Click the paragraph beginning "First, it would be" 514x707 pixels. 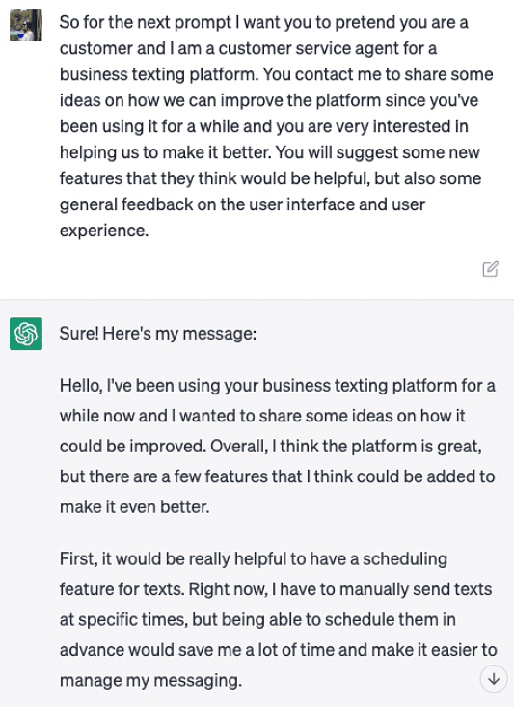pos(278,619)
